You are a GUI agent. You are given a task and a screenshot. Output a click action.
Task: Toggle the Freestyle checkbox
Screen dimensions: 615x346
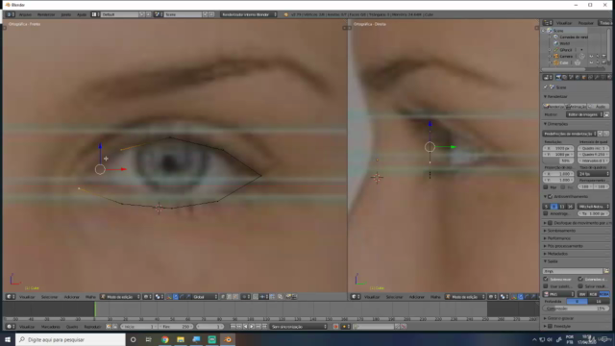pyautogui.click(x=551, y=327)
